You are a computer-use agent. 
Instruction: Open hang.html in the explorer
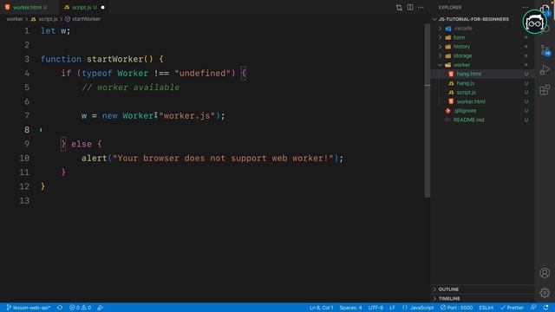click(x=468, y=74)
